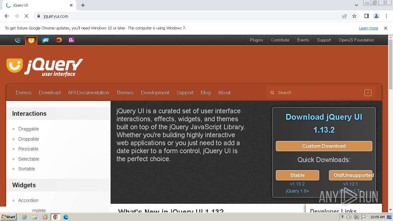The width and height of the screenshot is (393, 221).
Task: Open Sortable interaction page
Action: coord(27,169)
